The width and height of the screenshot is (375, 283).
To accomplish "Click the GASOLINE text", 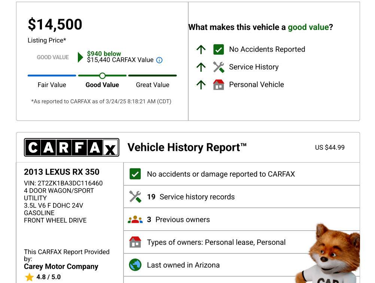I will point(39,213).
